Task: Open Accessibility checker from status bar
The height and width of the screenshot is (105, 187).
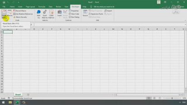Action: pyautogui.click(x=22, y=98)
